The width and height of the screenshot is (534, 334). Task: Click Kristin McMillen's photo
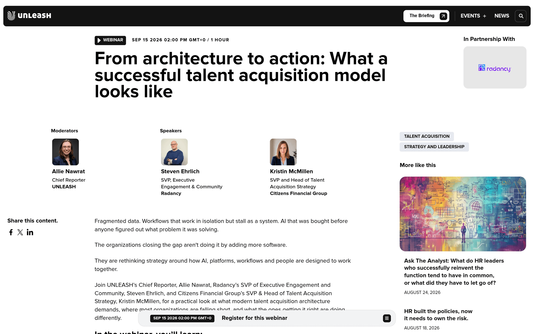click(283, 152)
